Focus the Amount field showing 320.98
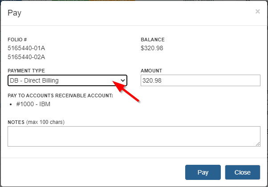 pyautogui.click(x=200, y=80)
